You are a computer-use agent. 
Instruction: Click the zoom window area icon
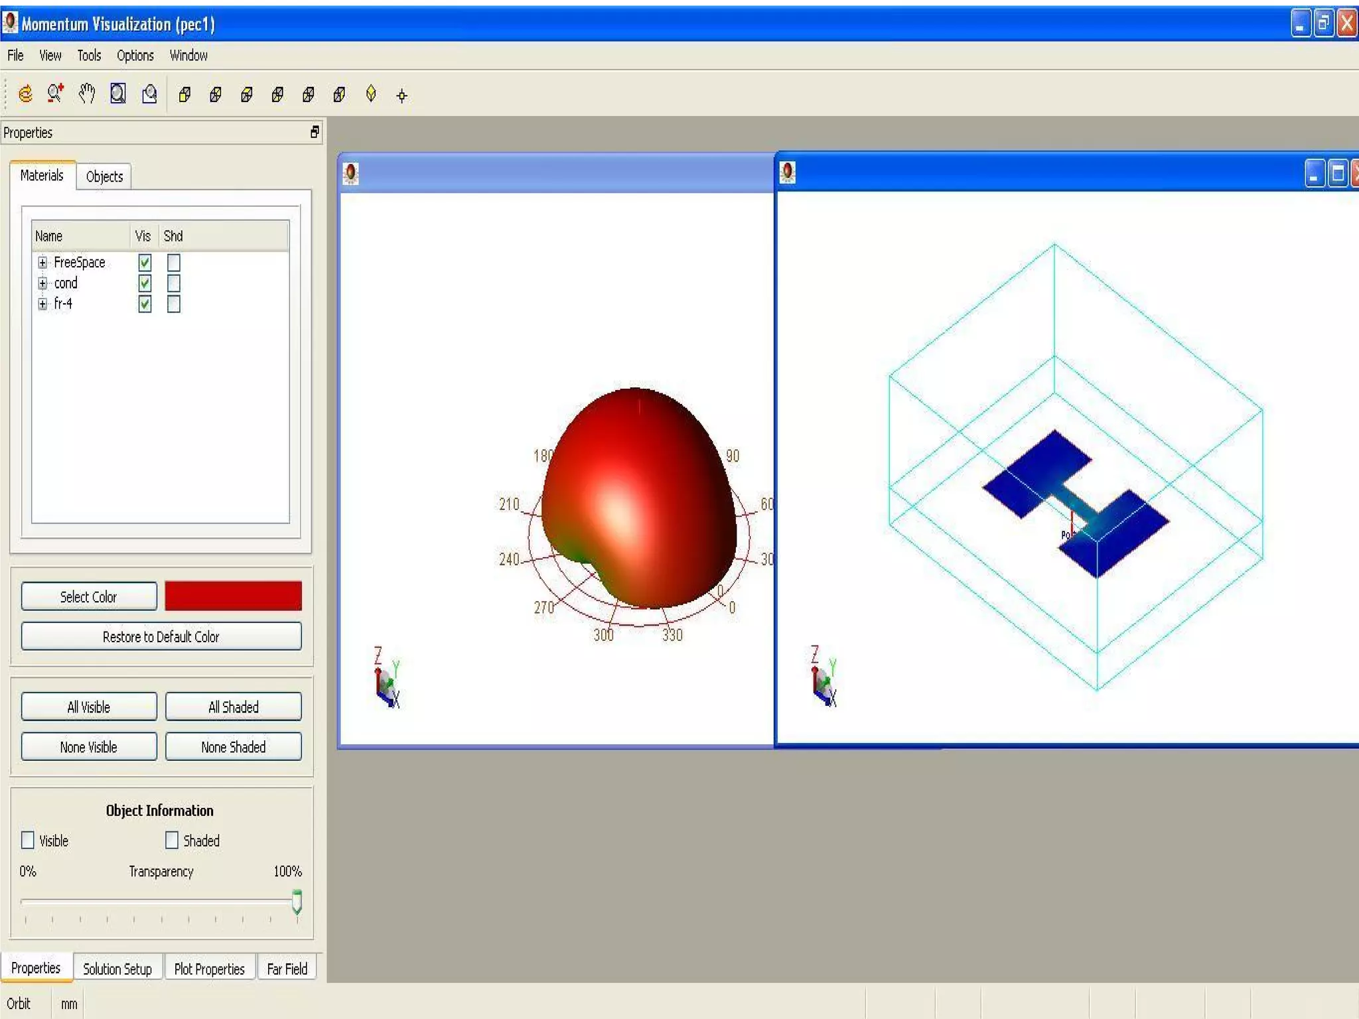[x=149, y=94]
